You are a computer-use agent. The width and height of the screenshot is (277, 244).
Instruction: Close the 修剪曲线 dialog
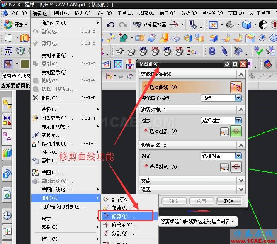pyautogui.click(x=243, y=64)
